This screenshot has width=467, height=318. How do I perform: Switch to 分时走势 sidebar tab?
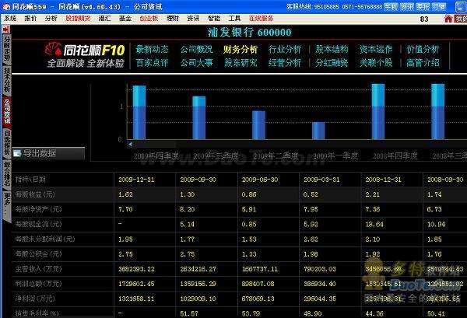click(x=6, y=50)
